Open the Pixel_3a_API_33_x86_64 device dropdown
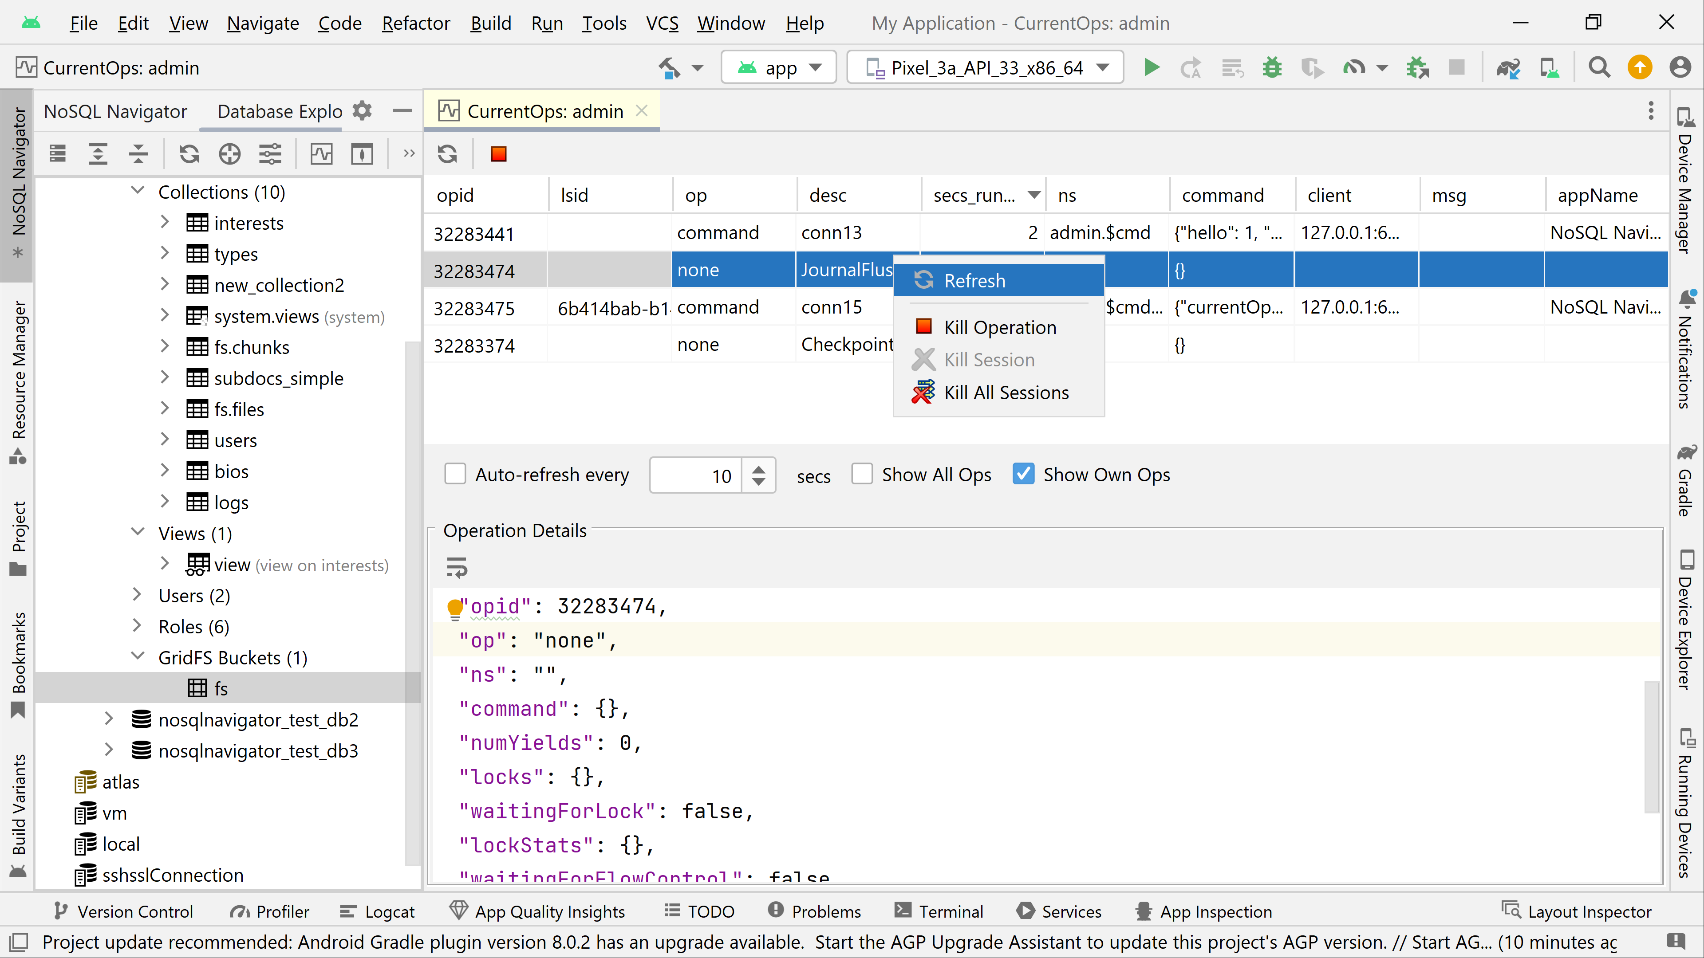1704x958 pixels. (986, 67)
